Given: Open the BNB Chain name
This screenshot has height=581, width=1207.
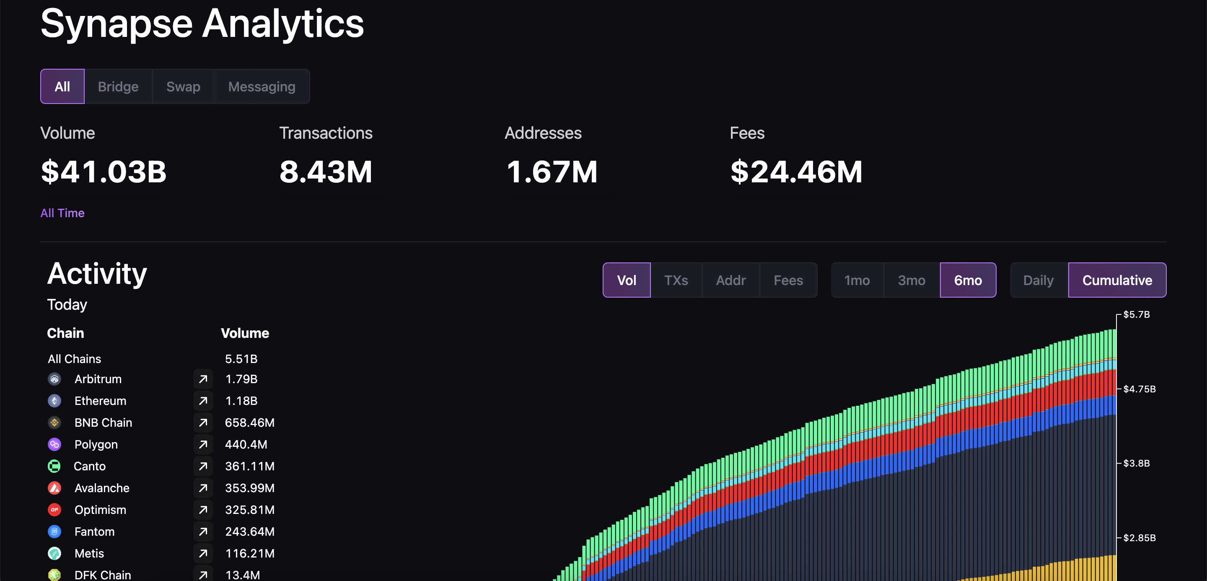Looking at the screenshot, I should point(103,422).
